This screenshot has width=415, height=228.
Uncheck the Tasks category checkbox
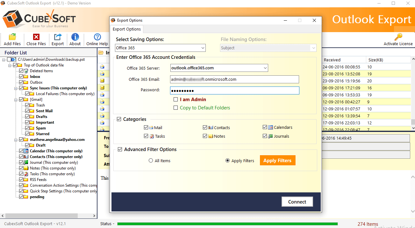click(x=146, y=136)
